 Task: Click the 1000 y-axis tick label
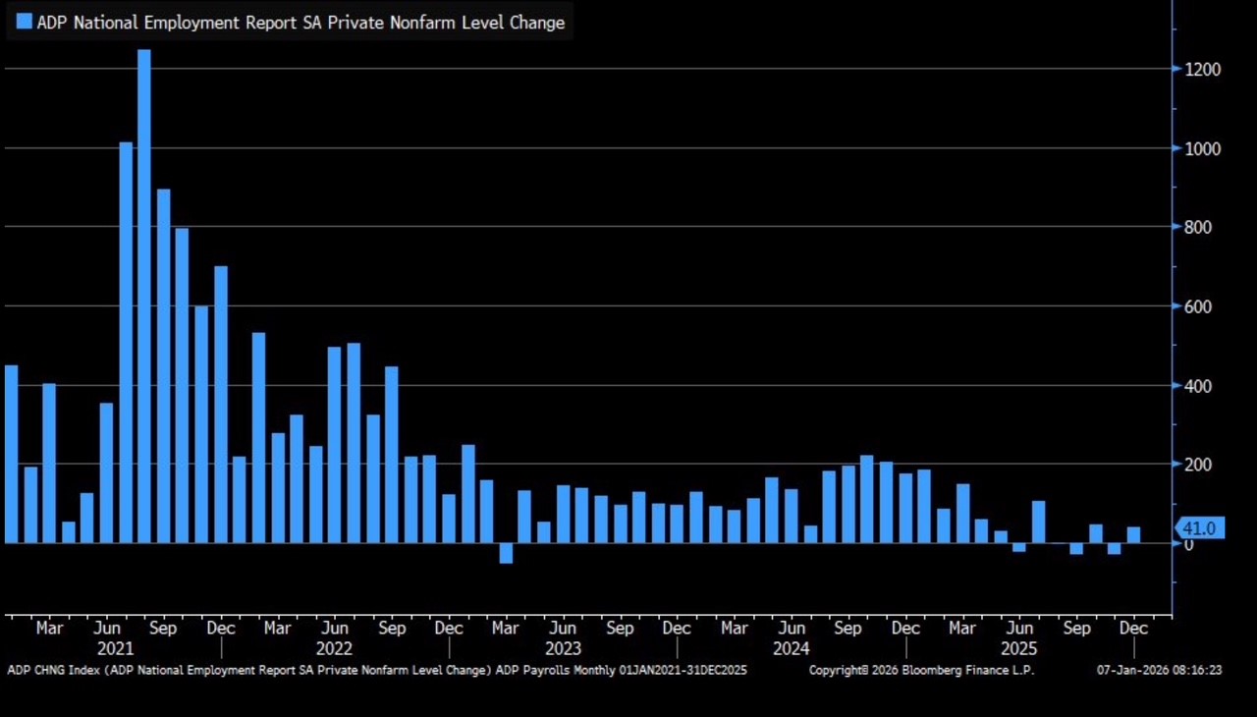pyautogui.click(x=1202, y=149)
